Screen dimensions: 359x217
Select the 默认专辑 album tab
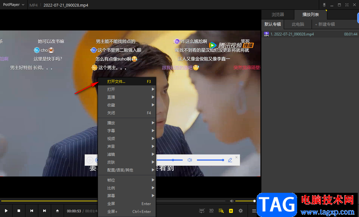[x=273, y=24]
